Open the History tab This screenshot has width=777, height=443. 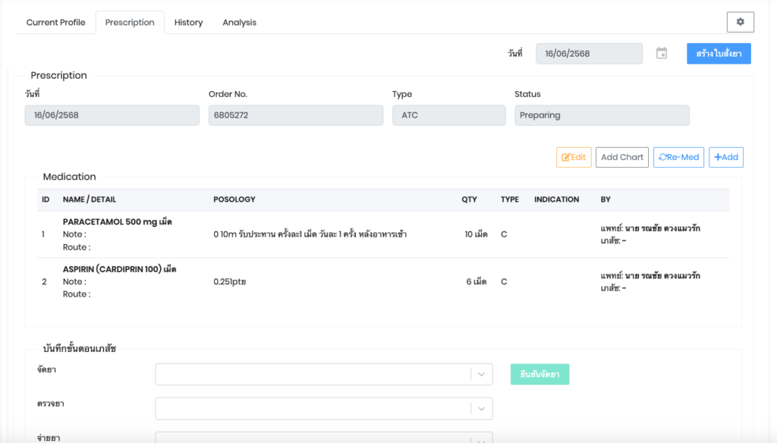[188, 23]
